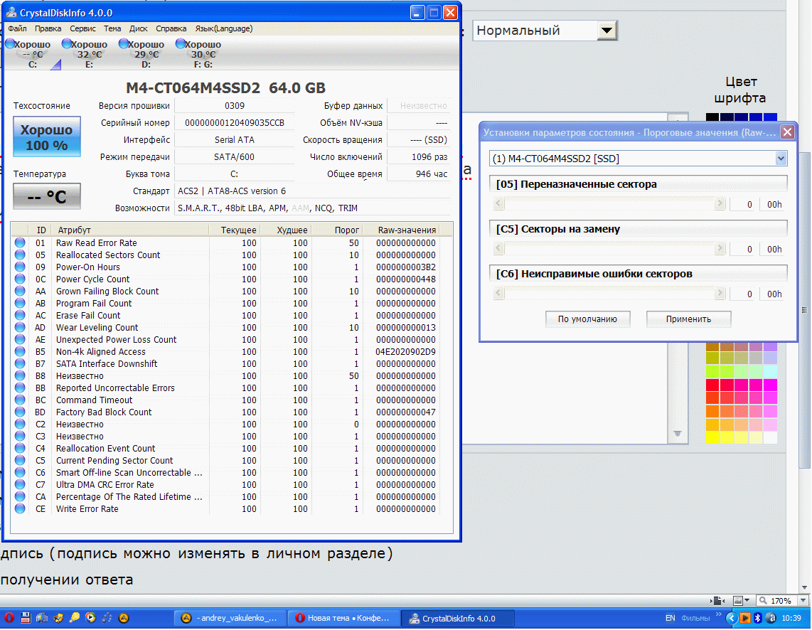Click the blue status orb for Raw Read Error Rate
Viewport: 812px width, 630px height.
pyautogui.click(x=20, y=243)
